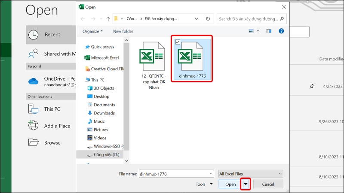Open the recent locations dropdown arrow
The width and height of the screenshot is (344, 193).
click(x=101, y=19)
